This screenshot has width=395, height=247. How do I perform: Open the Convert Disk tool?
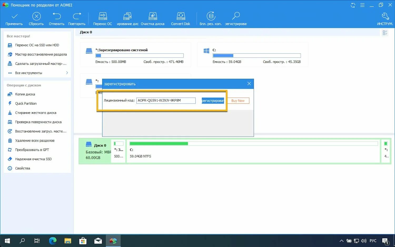(181, 19)
